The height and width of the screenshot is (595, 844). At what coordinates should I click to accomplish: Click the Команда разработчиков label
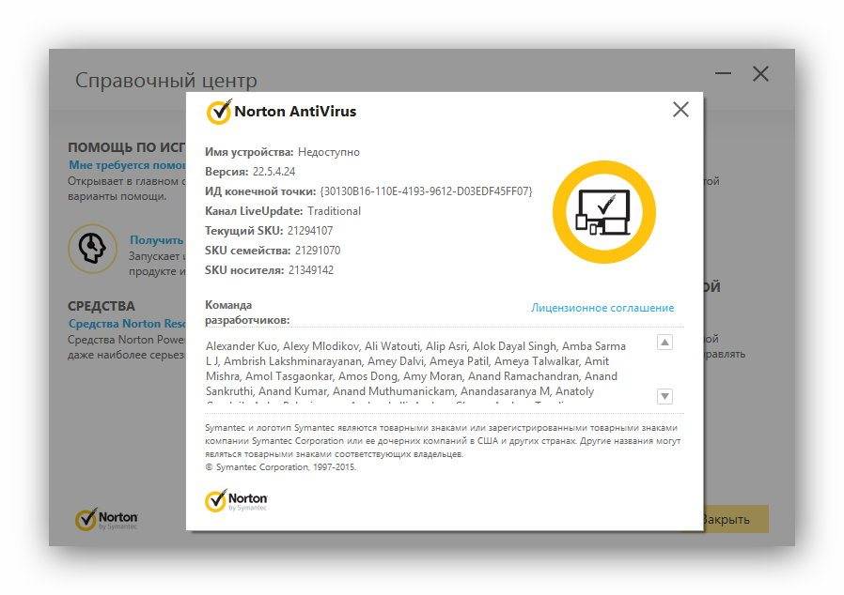247,313
